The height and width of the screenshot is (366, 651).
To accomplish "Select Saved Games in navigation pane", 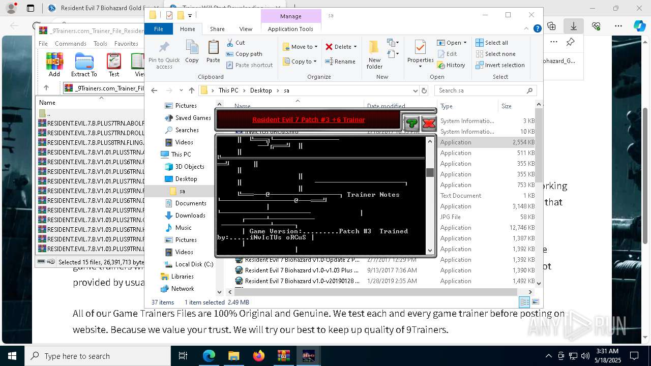I will click(193, 117).
